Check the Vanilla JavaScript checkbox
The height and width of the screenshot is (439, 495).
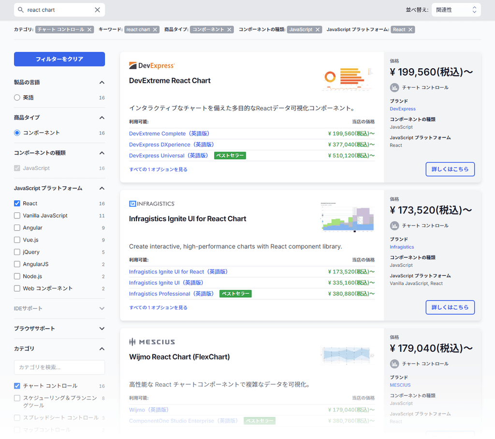17,215
